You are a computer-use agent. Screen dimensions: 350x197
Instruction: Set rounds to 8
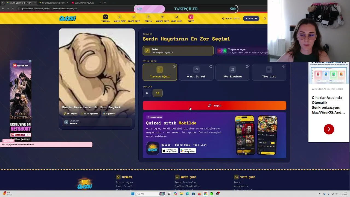click(147, 93)
